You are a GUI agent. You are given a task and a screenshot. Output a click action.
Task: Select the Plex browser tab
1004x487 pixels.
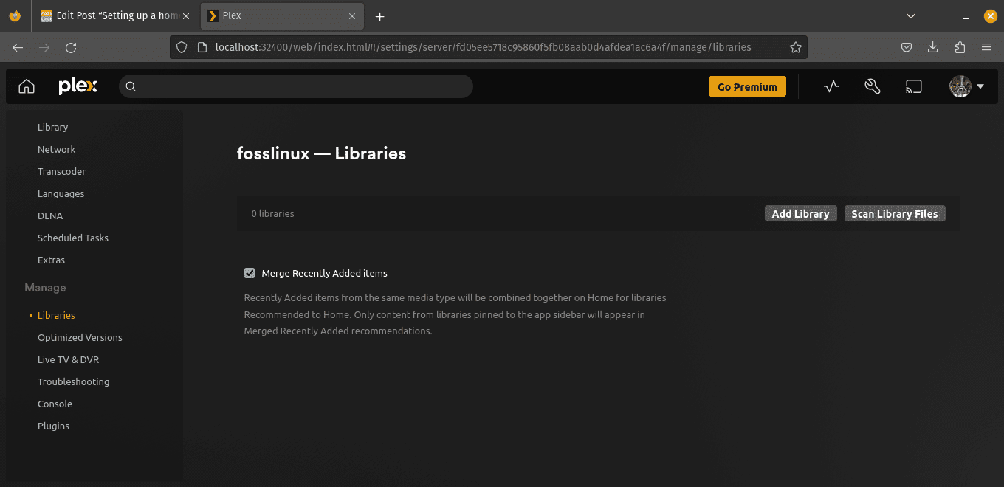point(281,15)
